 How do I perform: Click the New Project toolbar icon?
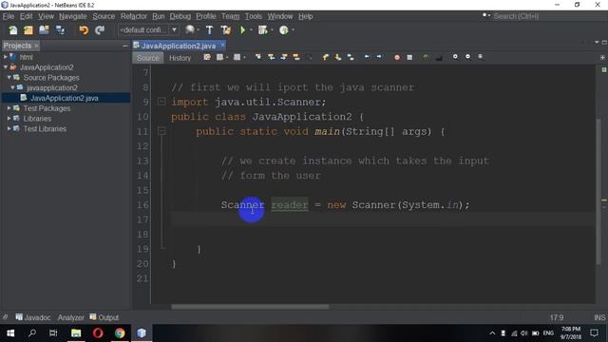pos(28,29)
